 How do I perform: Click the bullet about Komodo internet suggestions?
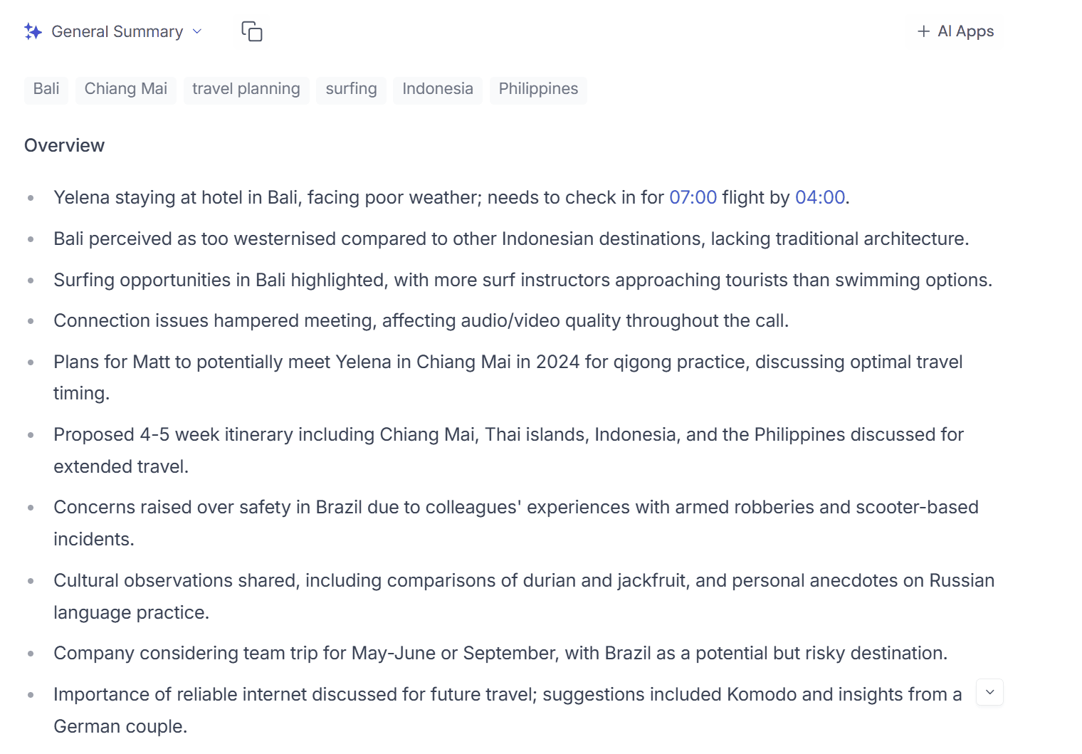(508, 711)
